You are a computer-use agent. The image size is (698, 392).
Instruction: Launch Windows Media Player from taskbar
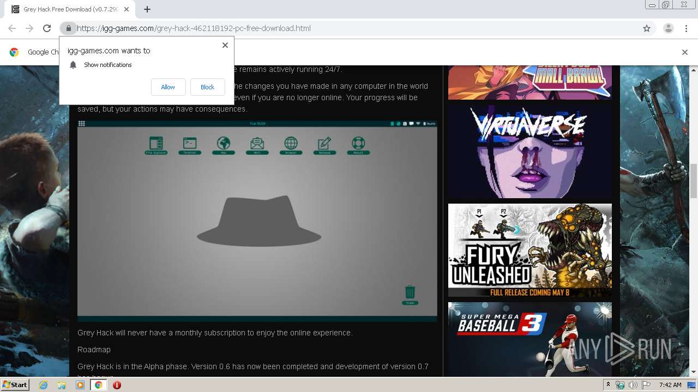click(x=80, y=385)
